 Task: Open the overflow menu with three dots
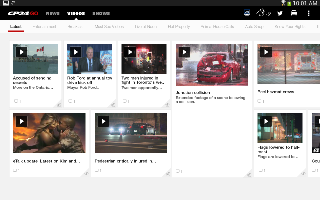pyautogui.click(x=309, y=13)
